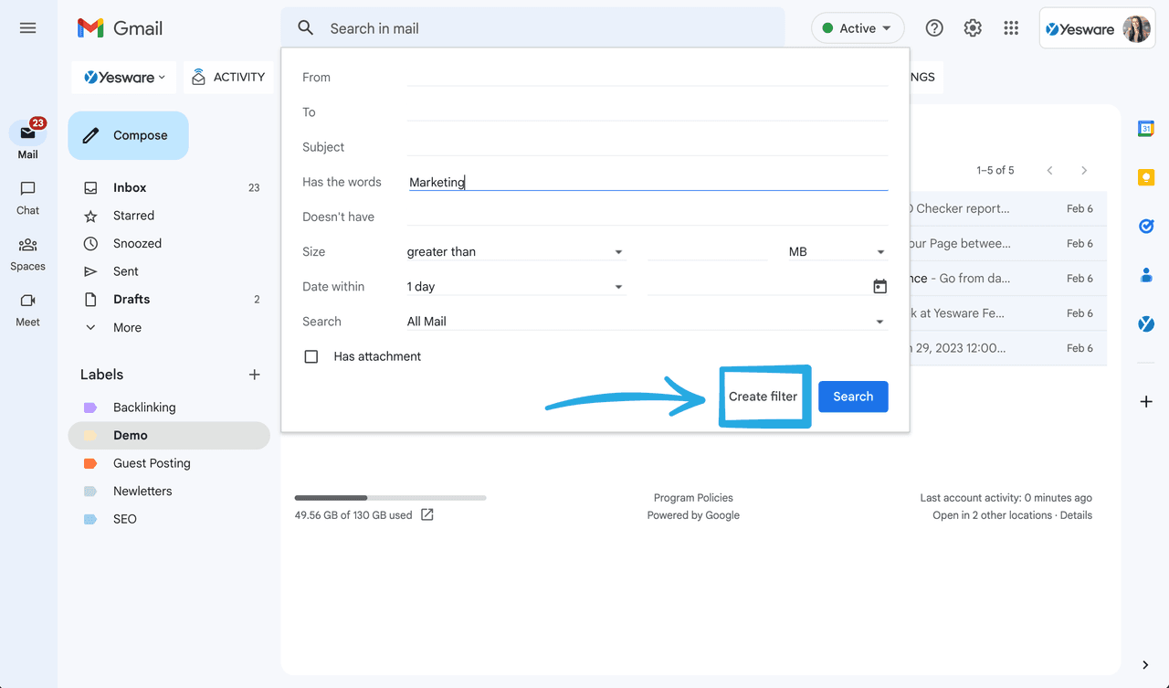Image resolution: width=1169 pixels, height=688 pixels.
Task: Open the Yesware side panel icon
Action: 1146,323
